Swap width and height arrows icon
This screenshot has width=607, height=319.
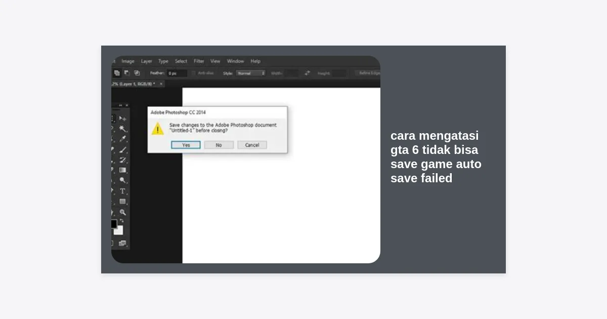[x=307, y=73]
